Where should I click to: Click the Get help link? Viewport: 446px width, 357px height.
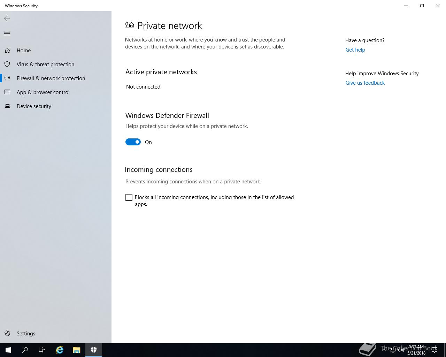tap(355, 50)
